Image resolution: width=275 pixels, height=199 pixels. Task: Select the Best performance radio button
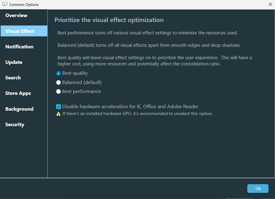tap(58, 91)
